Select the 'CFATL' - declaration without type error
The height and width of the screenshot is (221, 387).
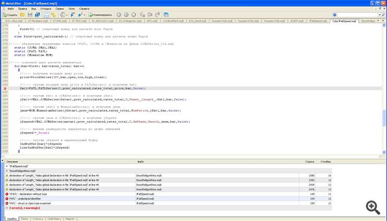tap(169, 194)
